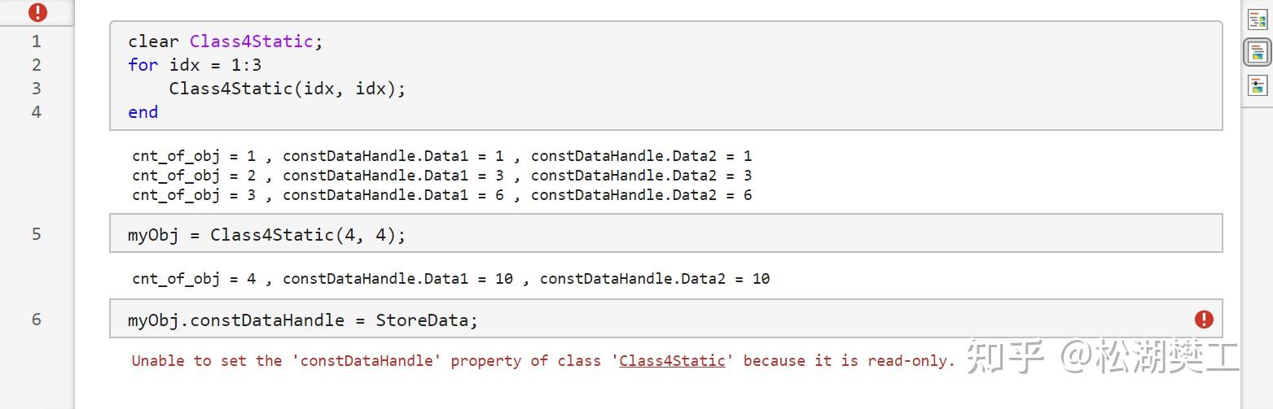Choose the Hide Code view icon
Screen dimensions: 1273x409
point(1258,85)
